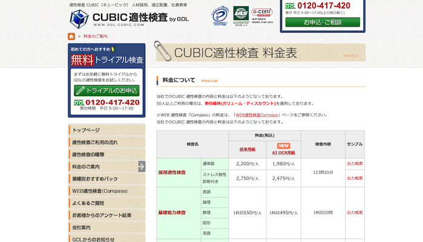Select GDLからのお知らせ in the sidebar

[x=107, y=238]
